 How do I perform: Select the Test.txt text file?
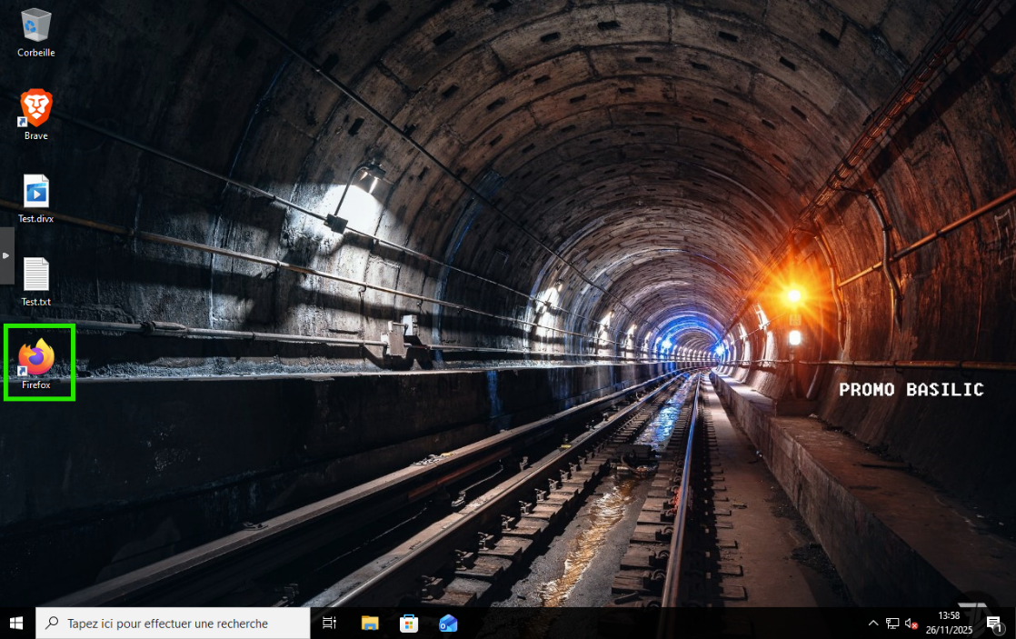click(36, 275)
